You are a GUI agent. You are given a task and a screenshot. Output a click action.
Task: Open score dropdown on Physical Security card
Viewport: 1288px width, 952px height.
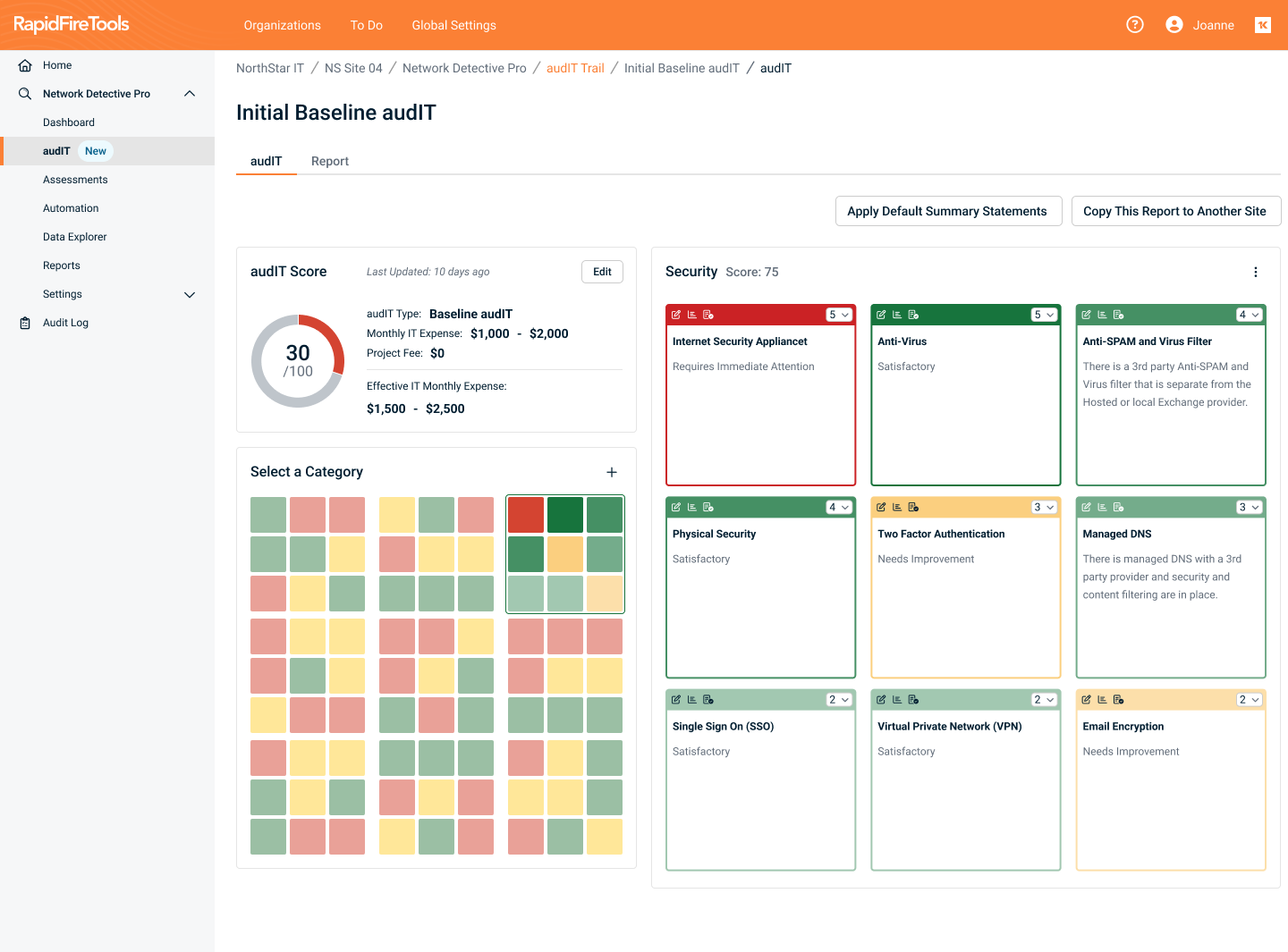tap(839, 507)
